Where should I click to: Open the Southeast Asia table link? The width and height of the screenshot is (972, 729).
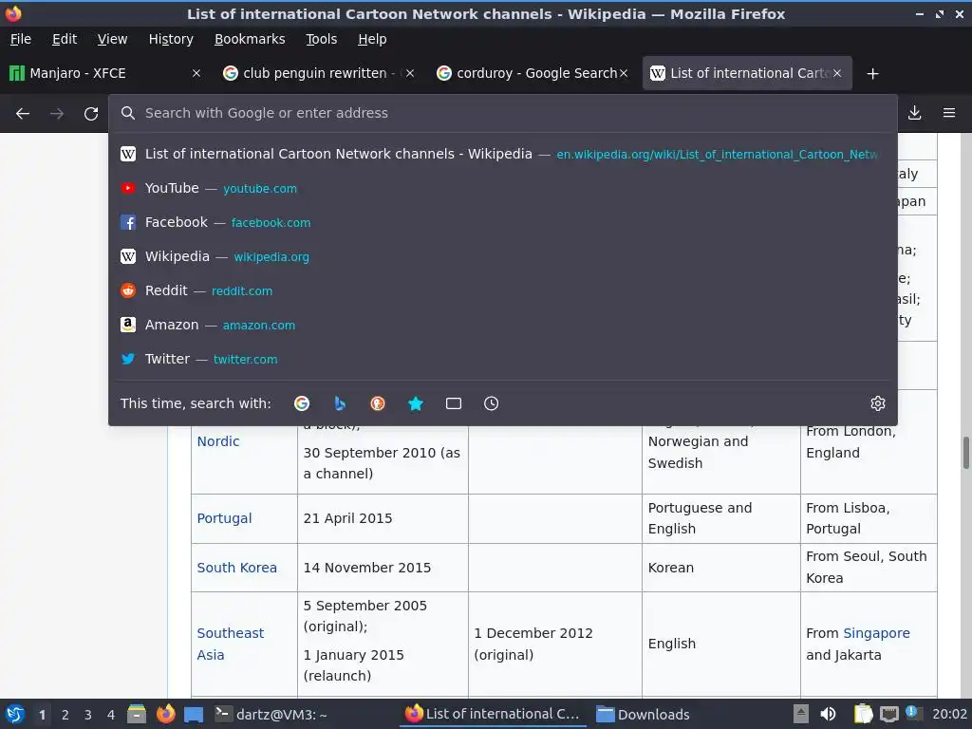[x=230, y=645]
